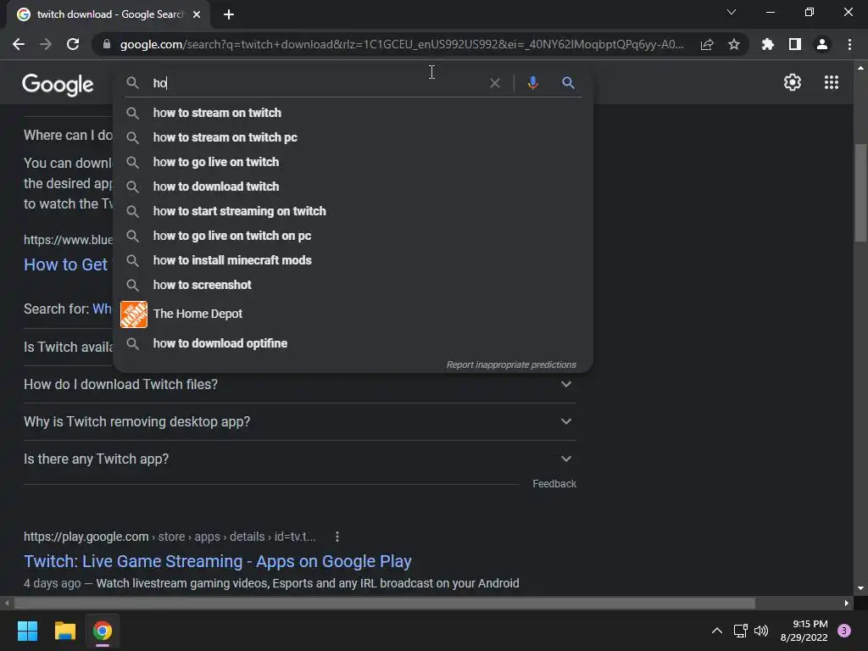Click play.google.com result URL
Viewport: 868px width, 651px height.
pyautogui.click(x=170, y=537)
